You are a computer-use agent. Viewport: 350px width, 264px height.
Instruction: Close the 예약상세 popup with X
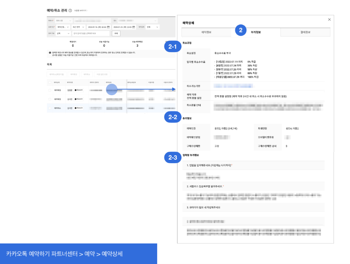(329, 19)
